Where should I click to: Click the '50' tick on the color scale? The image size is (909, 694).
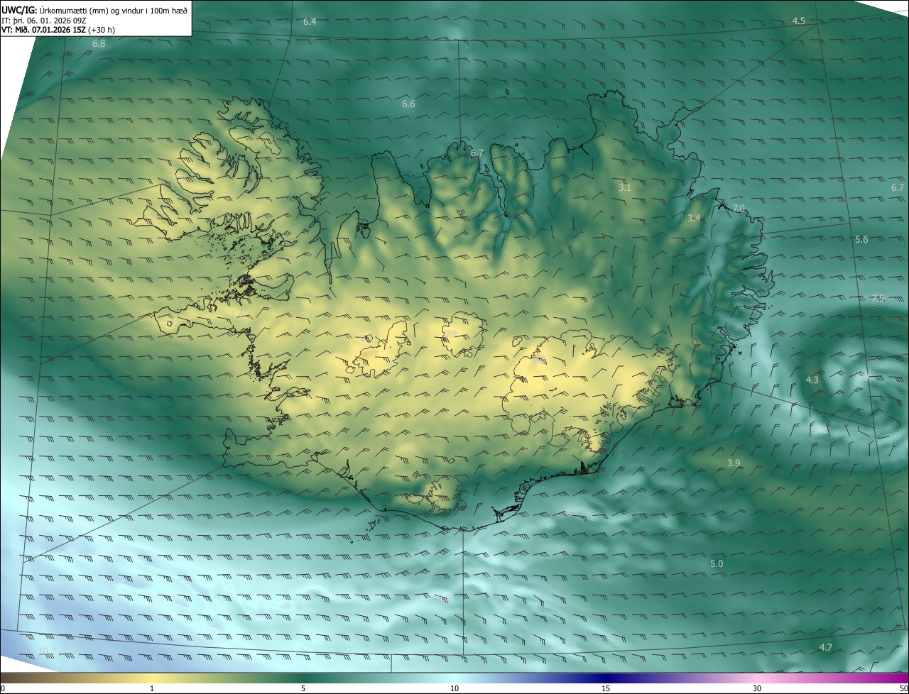coord(903,688)
